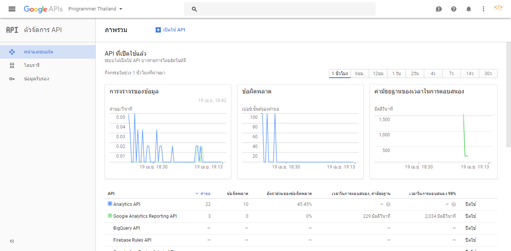Click the help icon in Analytics API 98% column

click(x=454, y=204)
